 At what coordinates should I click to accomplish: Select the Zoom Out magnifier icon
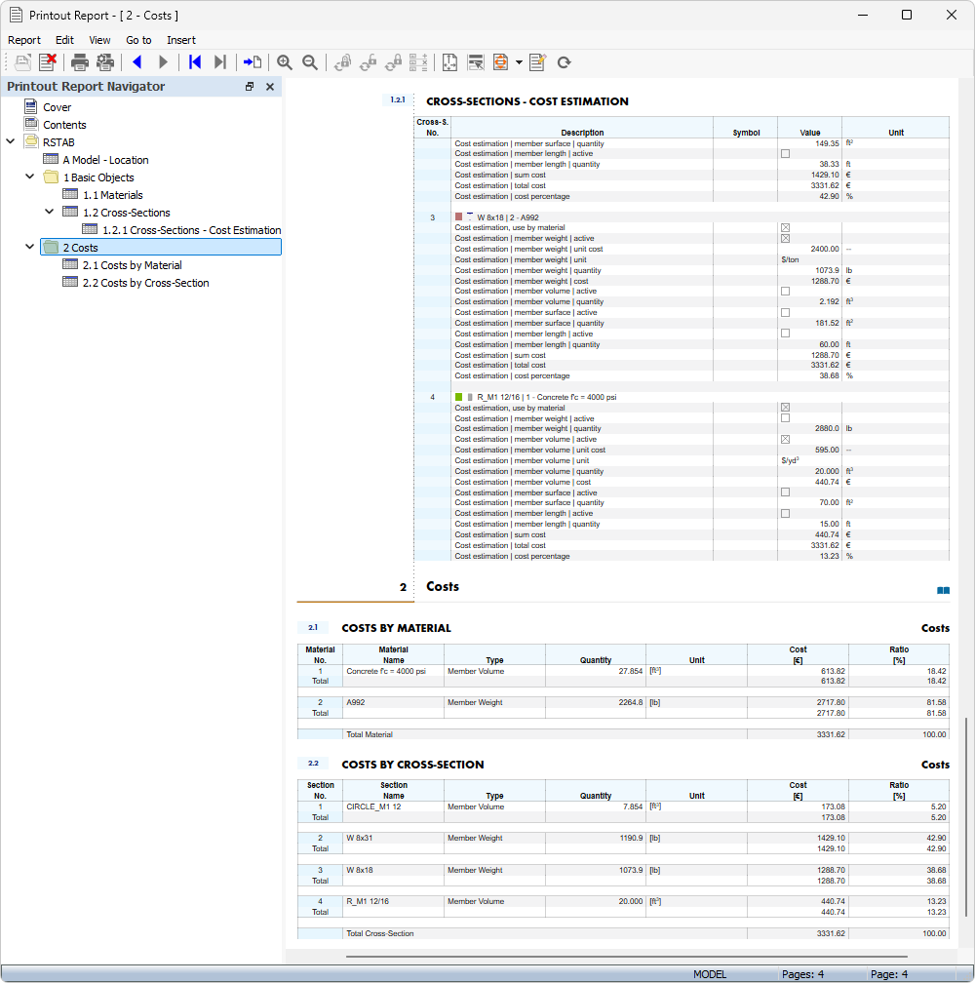click(x=309, y=61)
